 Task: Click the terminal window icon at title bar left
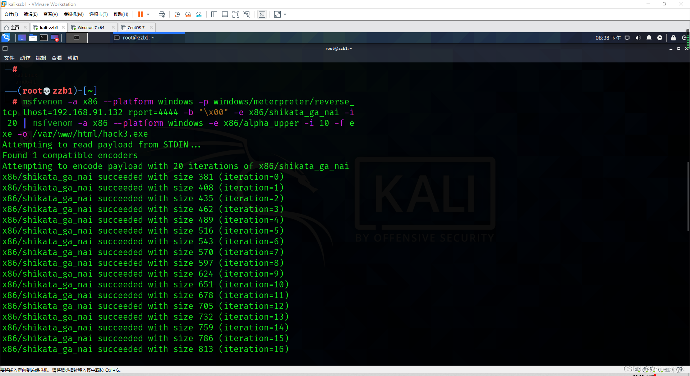click(x=5, y=48)
